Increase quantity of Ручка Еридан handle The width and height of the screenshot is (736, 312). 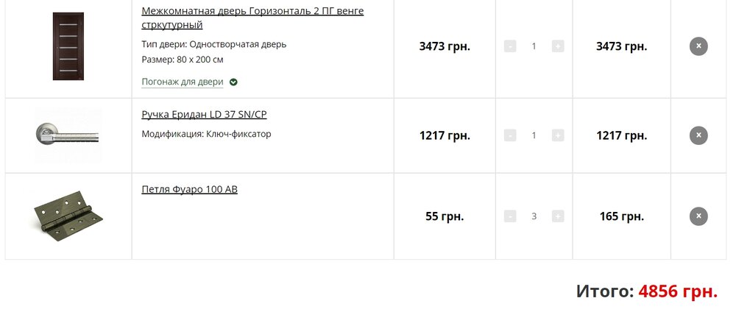coord(558,135)
